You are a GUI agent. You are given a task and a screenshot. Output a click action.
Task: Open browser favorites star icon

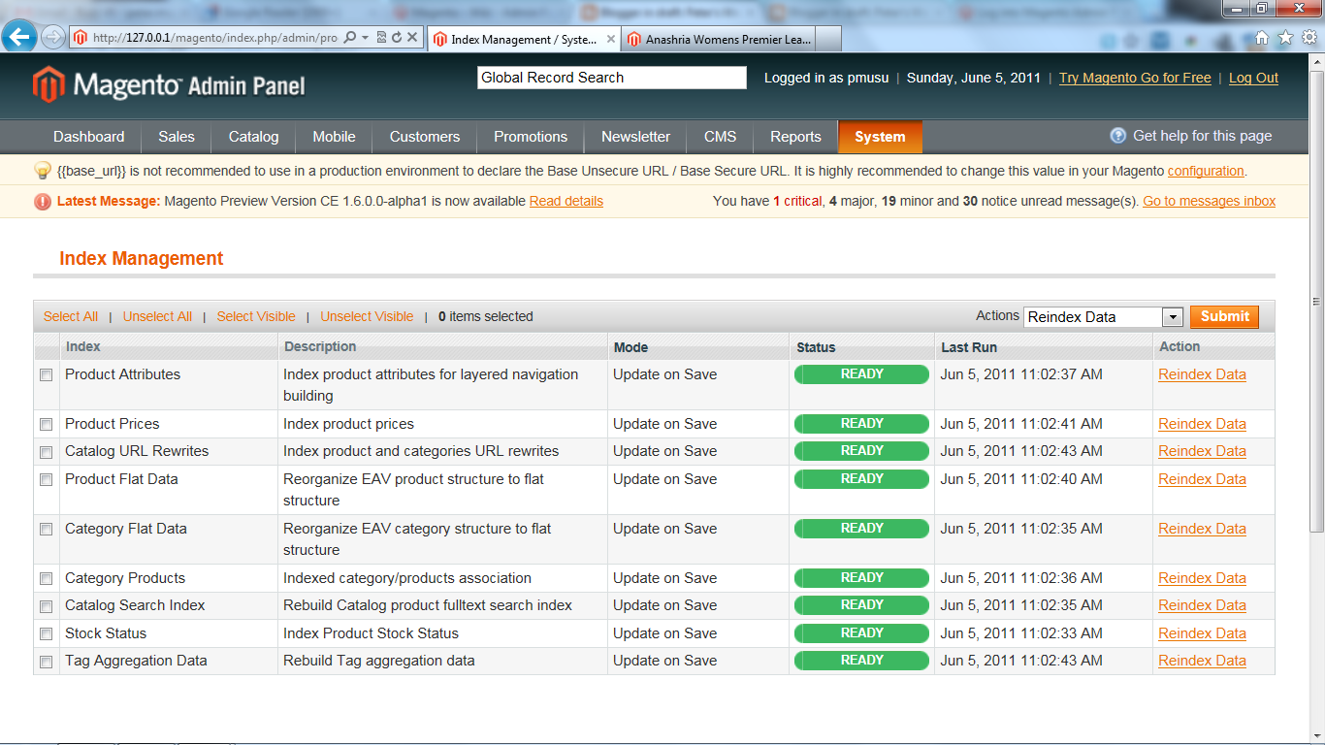[1285, 38]
